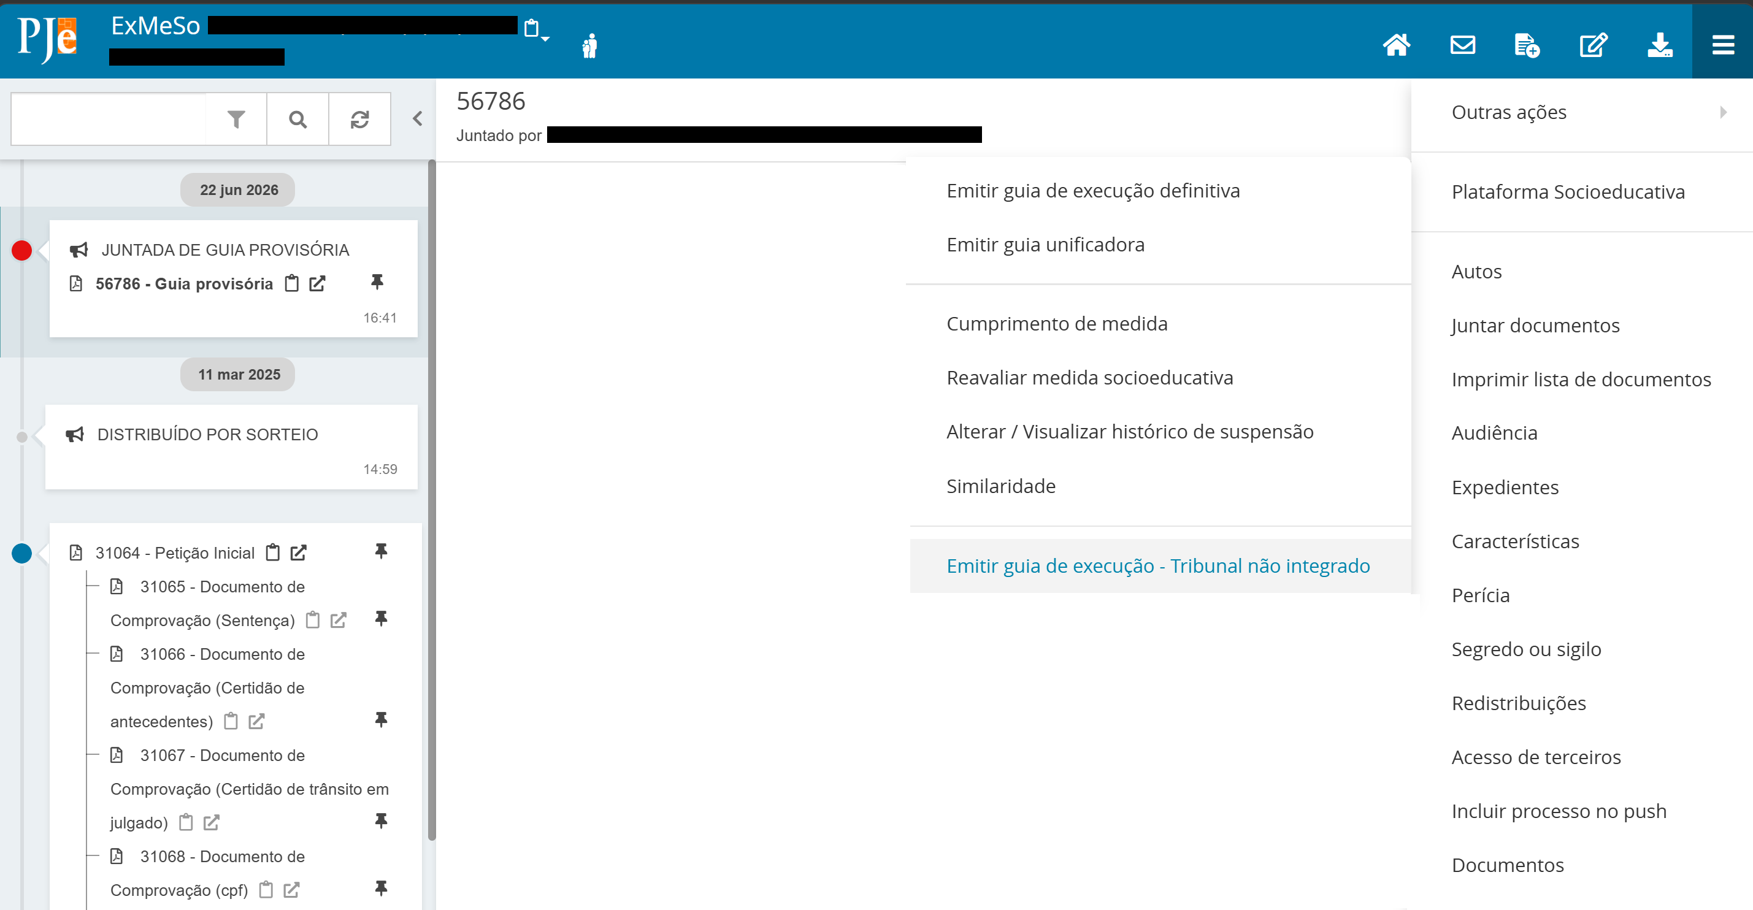Click the add document icon in header
The image size is (1753, 910).
tap(1527, 45)
